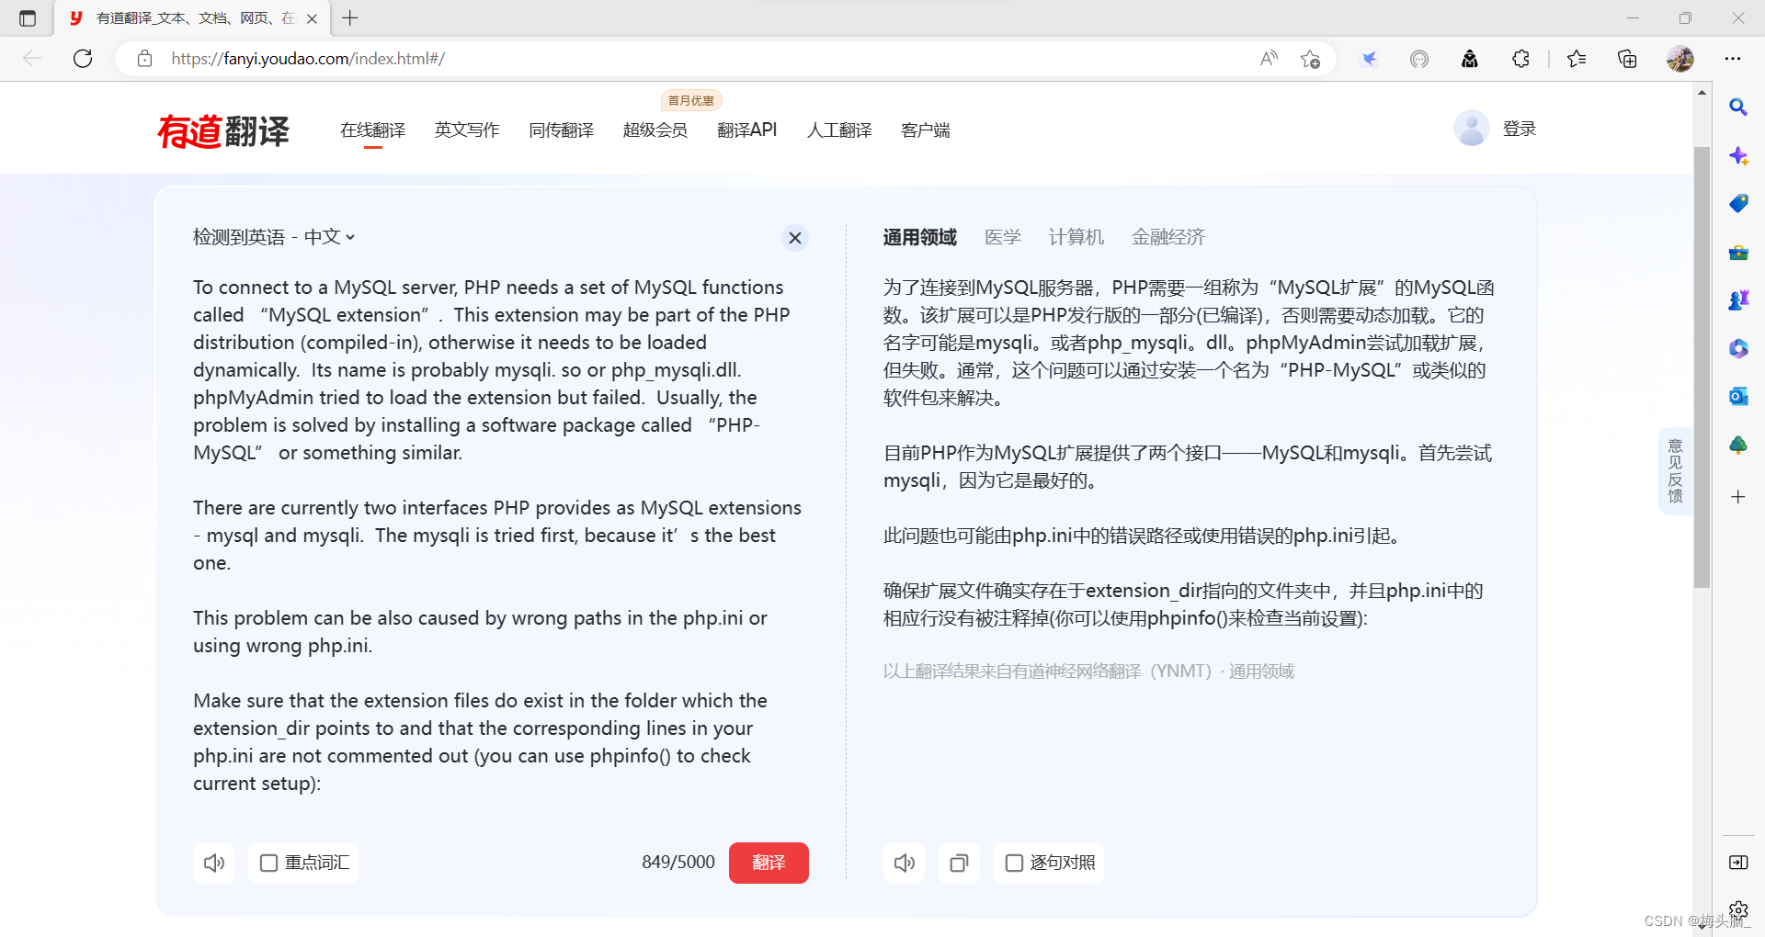Screen dimensions: 1765x937
Task: Play the English source text aloud
Action: pos(213,863)
